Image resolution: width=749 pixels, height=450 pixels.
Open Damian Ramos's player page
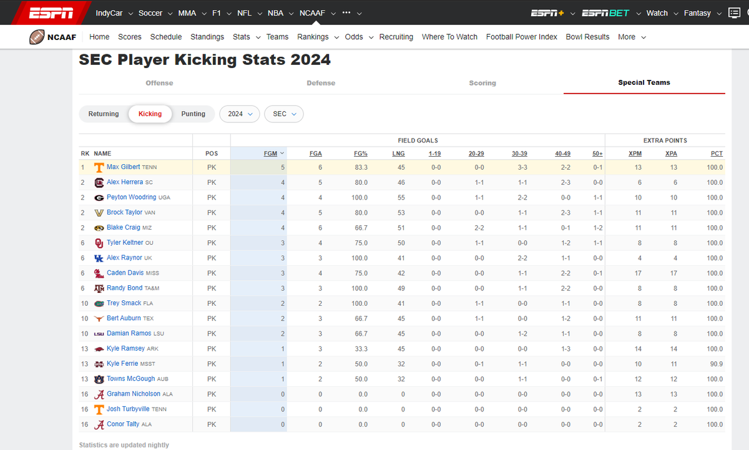point(129,334)
